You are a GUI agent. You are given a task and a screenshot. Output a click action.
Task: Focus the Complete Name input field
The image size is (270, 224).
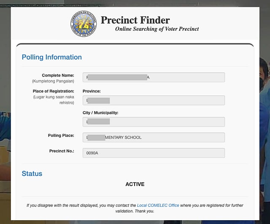pyautogui.click(x=154, y=77)
